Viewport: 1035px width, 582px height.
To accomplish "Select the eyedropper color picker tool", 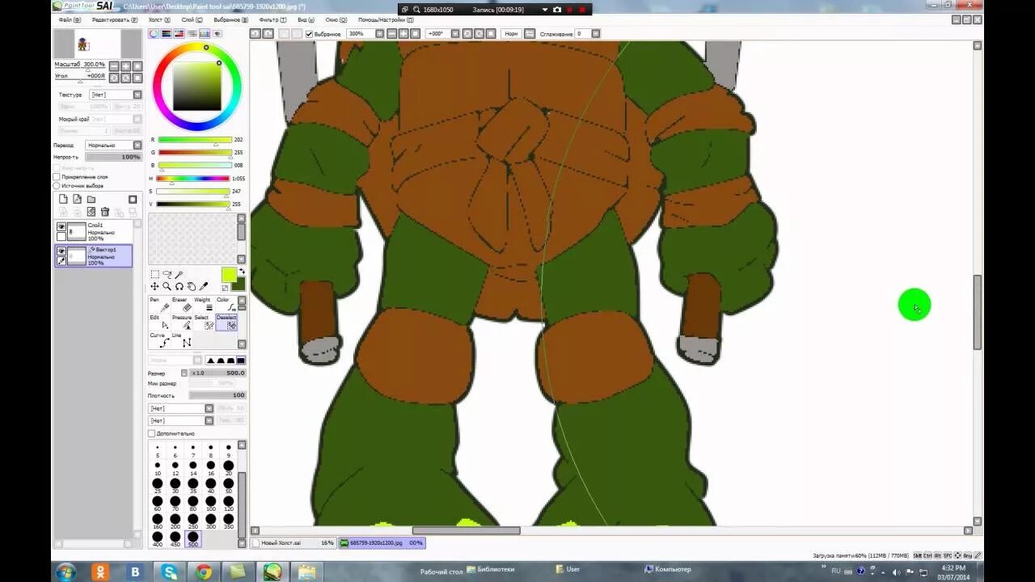I will (204, 287).
